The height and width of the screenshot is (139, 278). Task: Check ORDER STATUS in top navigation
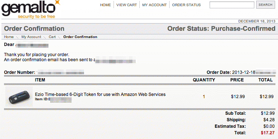pos(186,5)
